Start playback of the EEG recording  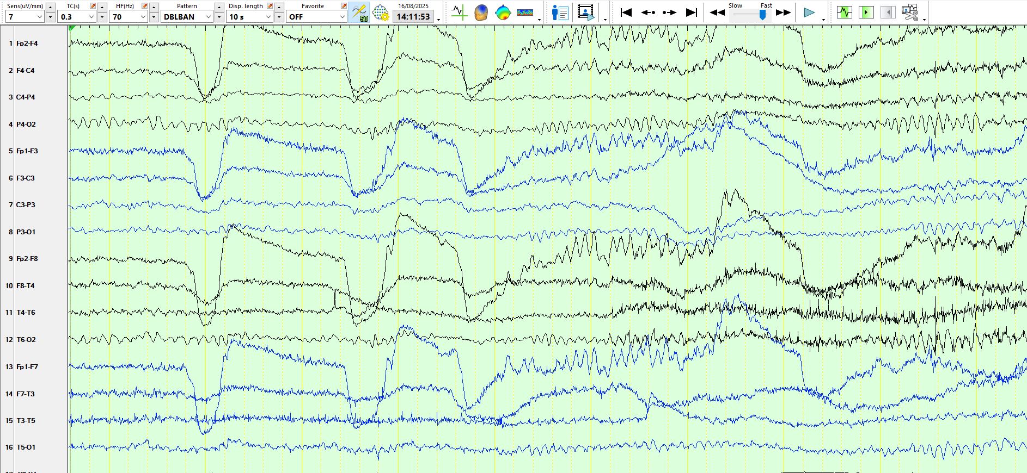point(809,12)
